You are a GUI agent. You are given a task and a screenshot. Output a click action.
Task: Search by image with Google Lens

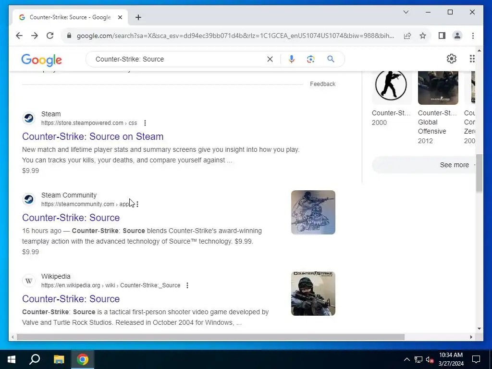click(311, 59)
